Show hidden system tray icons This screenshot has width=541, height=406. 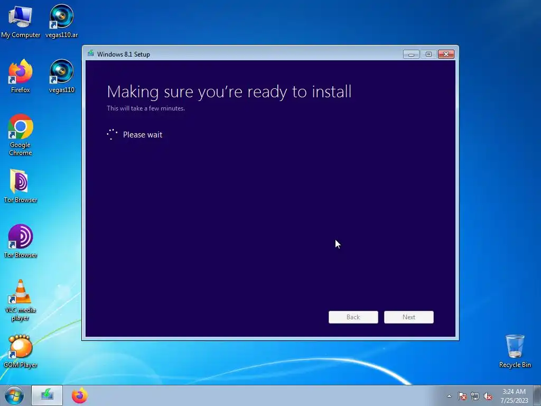click(449, 396)
